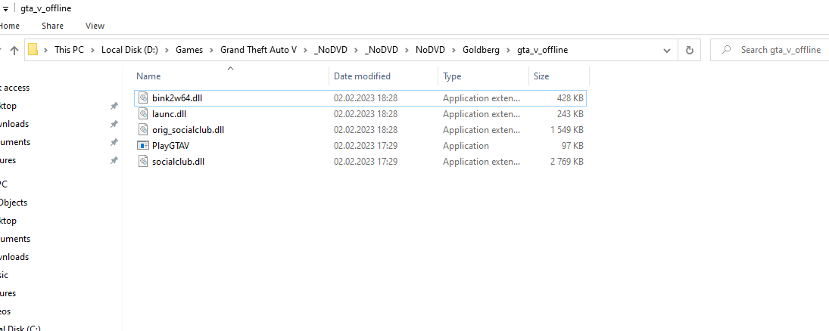This screenshot has height=331, width=829.
Task: Click the PlayGTAV application icon
Action: point(144,146)
